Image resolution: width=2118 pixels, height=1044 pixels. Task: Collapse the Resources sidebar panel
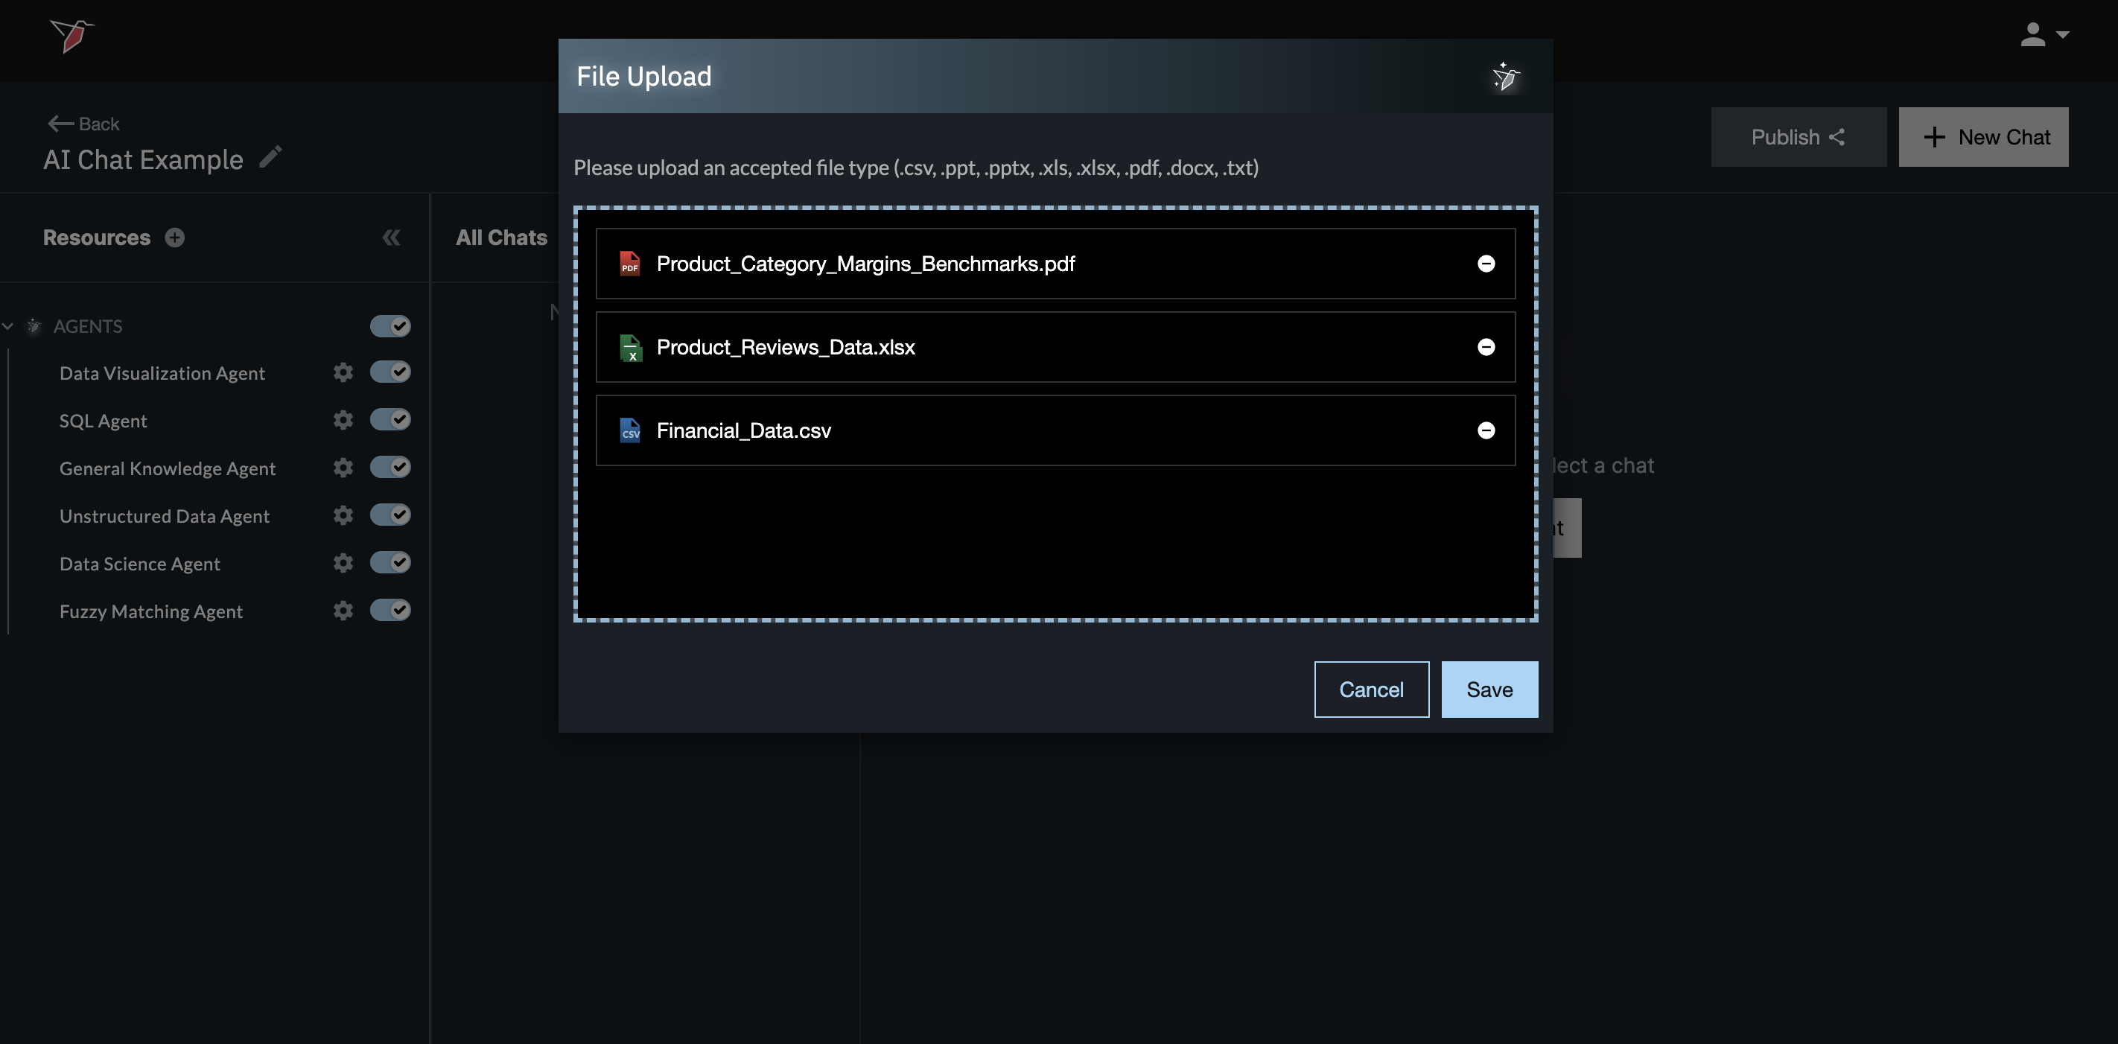[392, 238]
